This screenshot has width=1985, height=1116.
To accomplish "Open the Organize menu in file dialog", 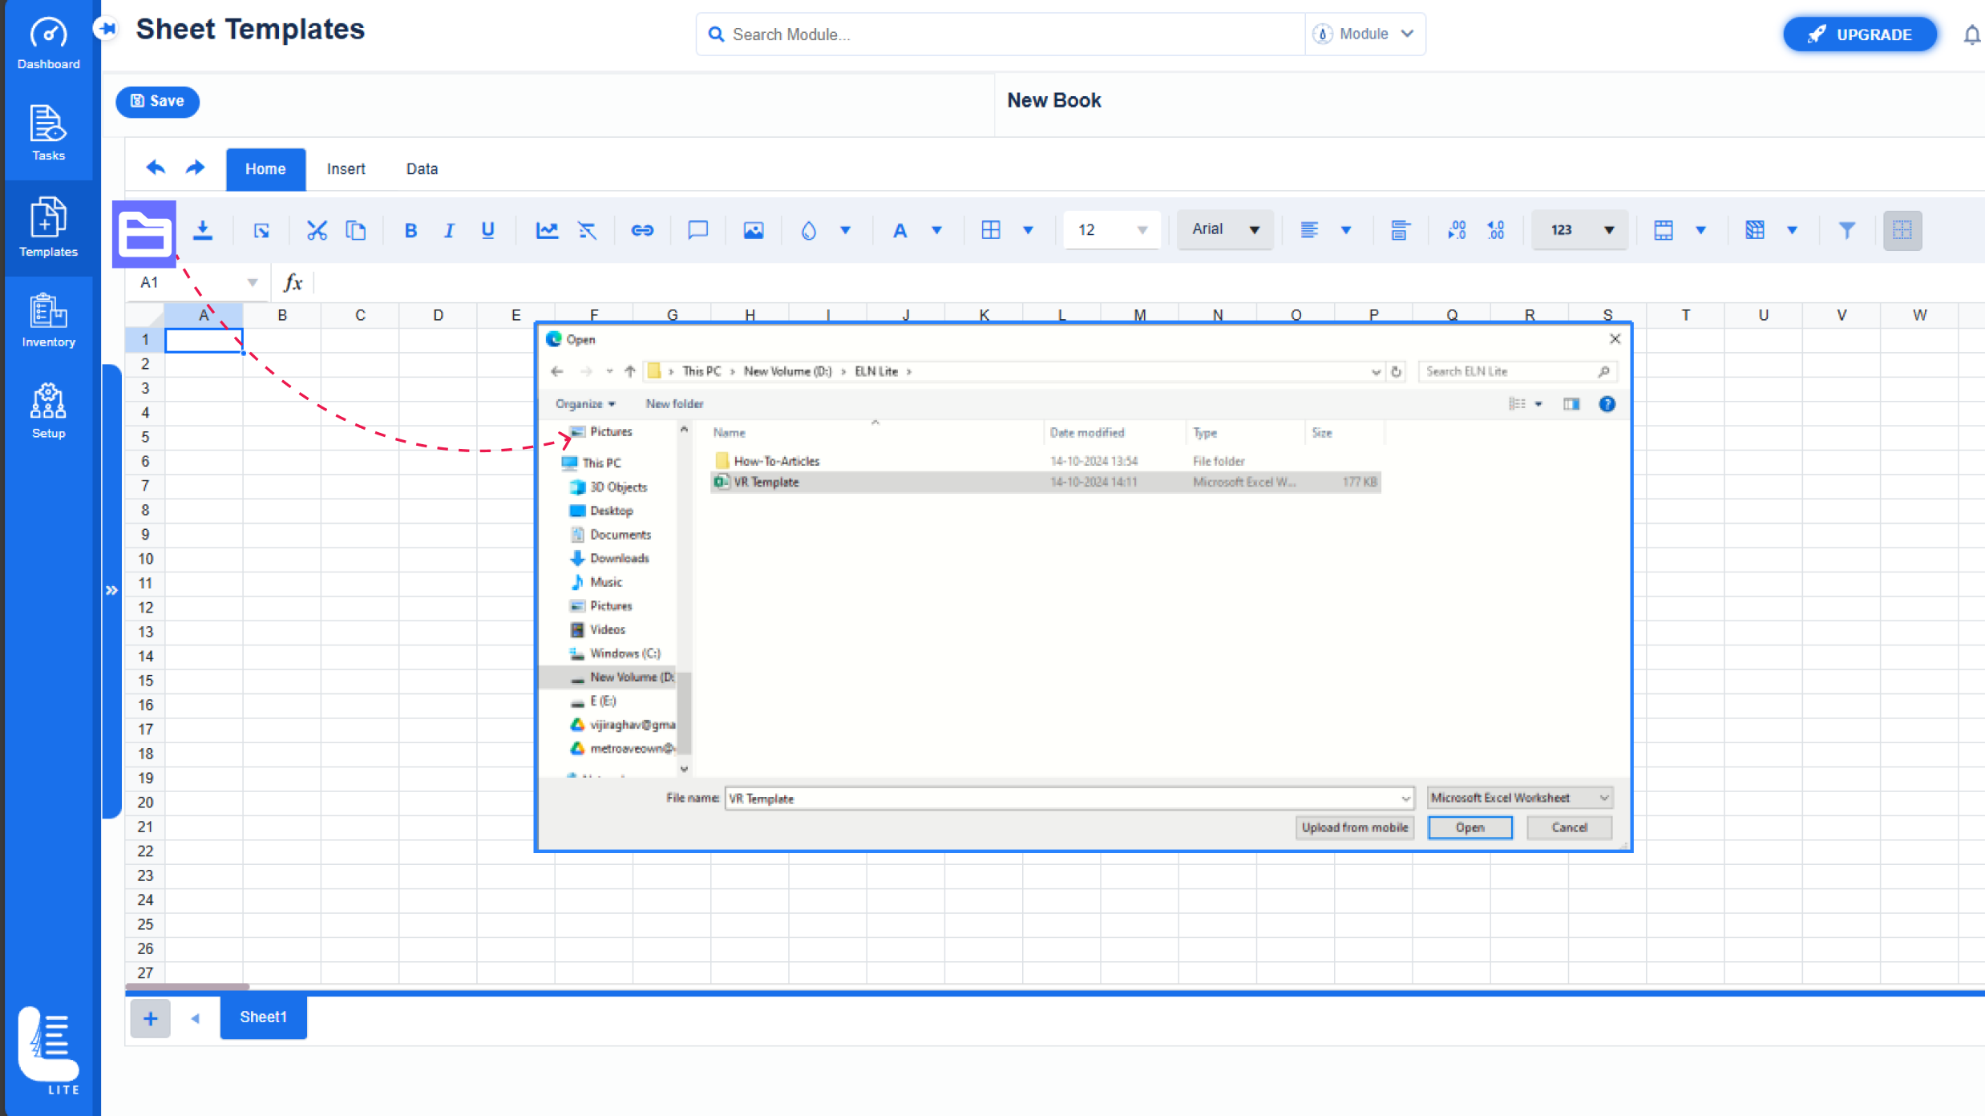I will coord(585,404).
